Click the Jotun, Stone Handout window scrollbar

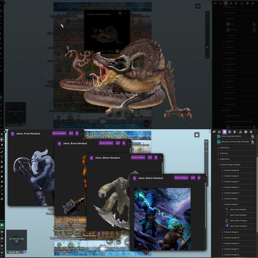(x=162, y=168)
